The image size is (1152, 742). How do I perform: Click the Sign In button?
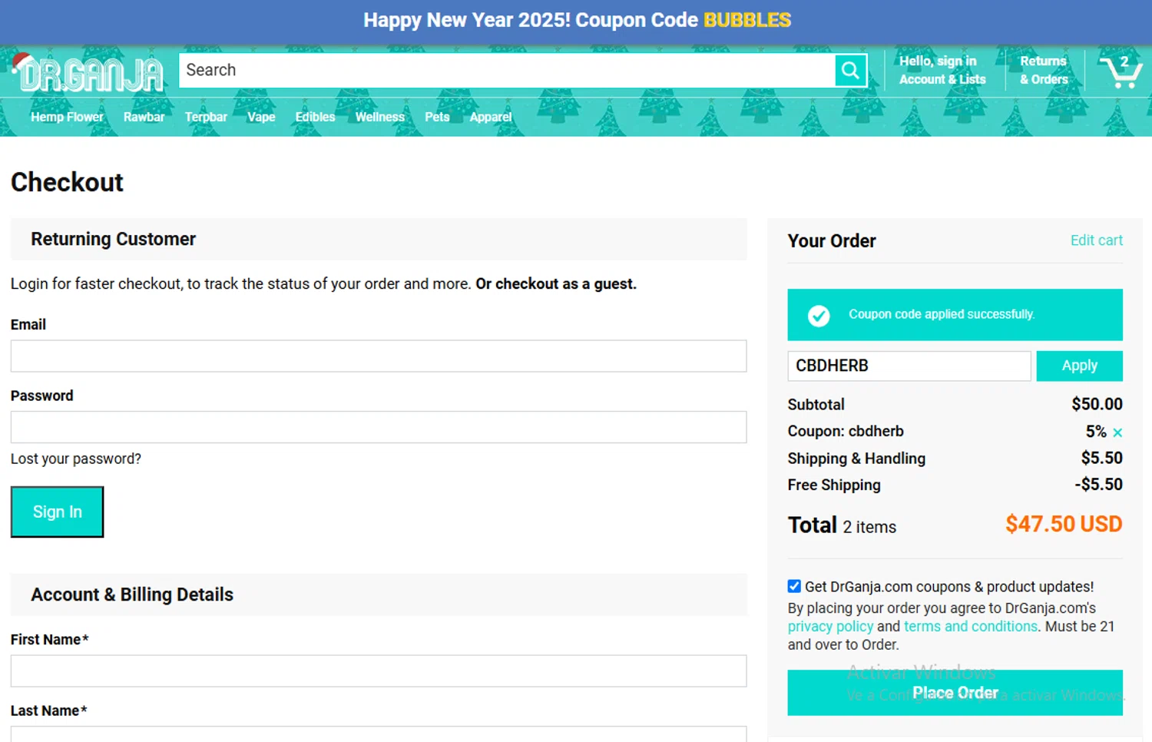click(57, 512)
